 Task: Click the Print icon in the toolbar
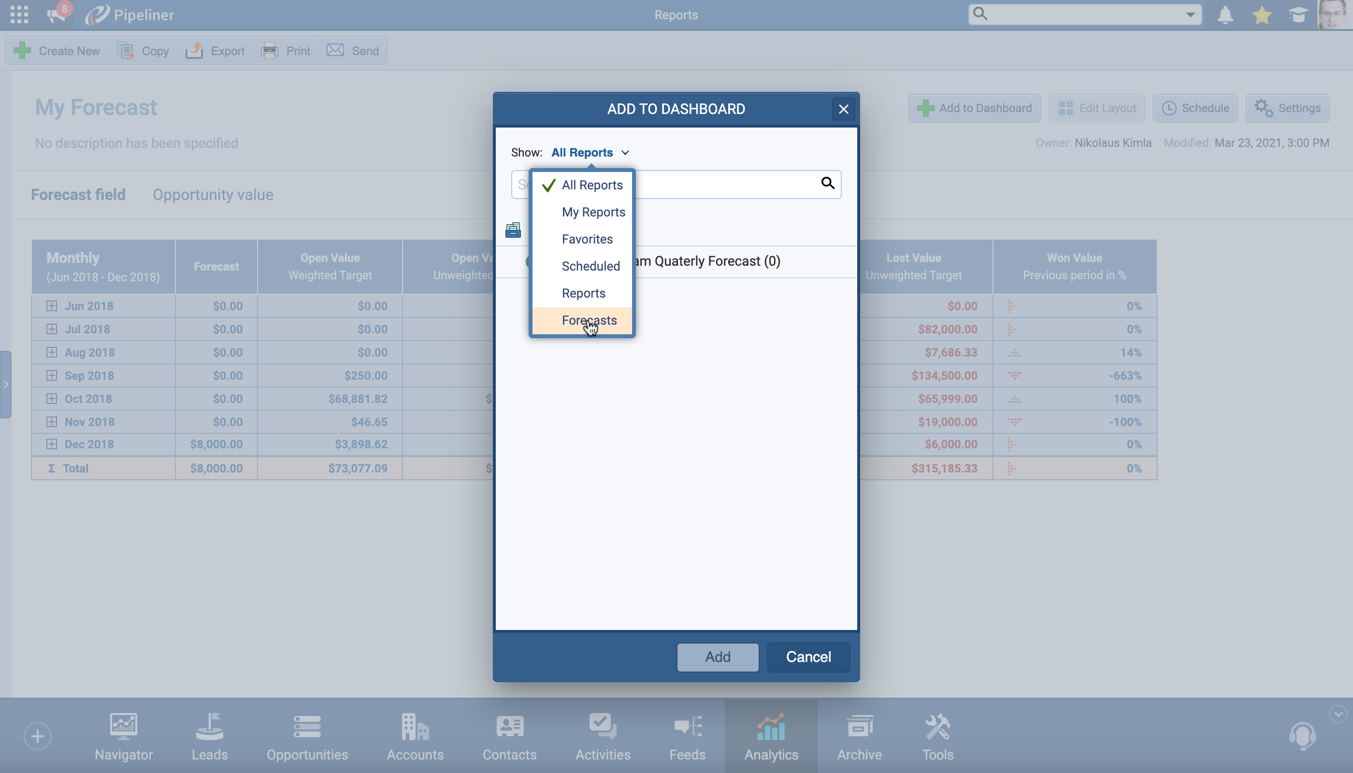click(x=270, y=50)
